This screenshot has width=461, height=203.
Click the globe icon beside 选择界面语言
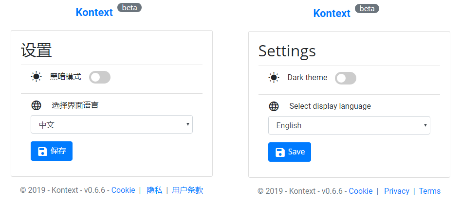[36, 105]
